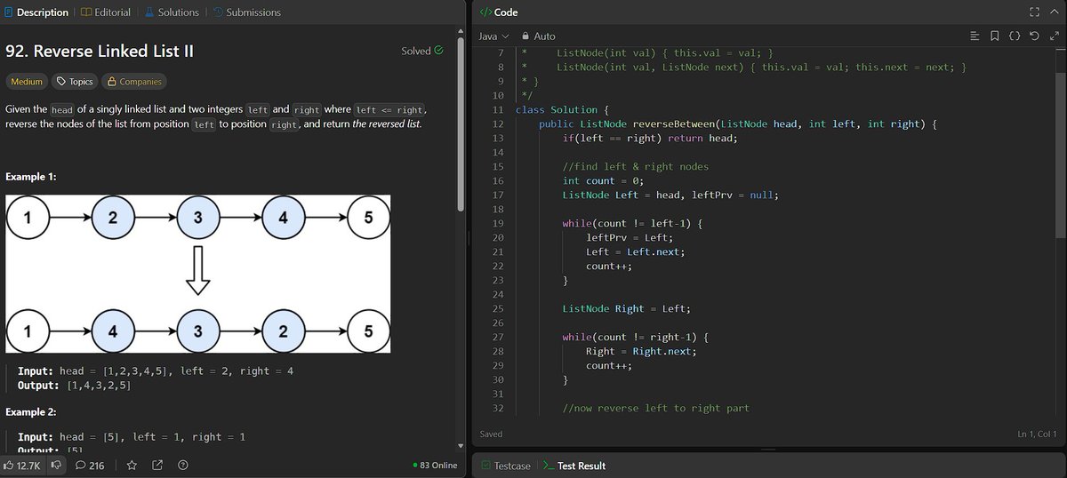This screenshot has width=1067, height=478.
Task: Open the curly braces snippet icon
Action: pos(1014,36)
